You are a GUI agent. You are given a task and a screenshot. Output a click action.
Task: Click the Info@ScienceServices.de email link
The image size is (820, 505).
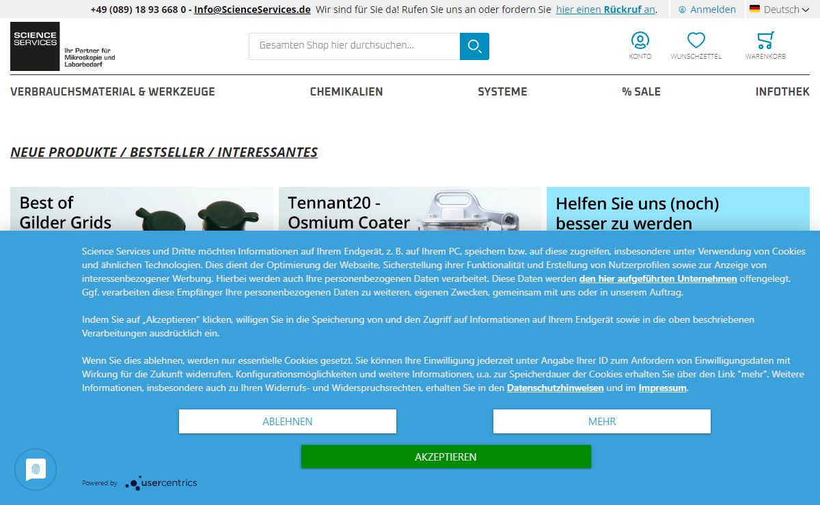[x=252, y=10]
